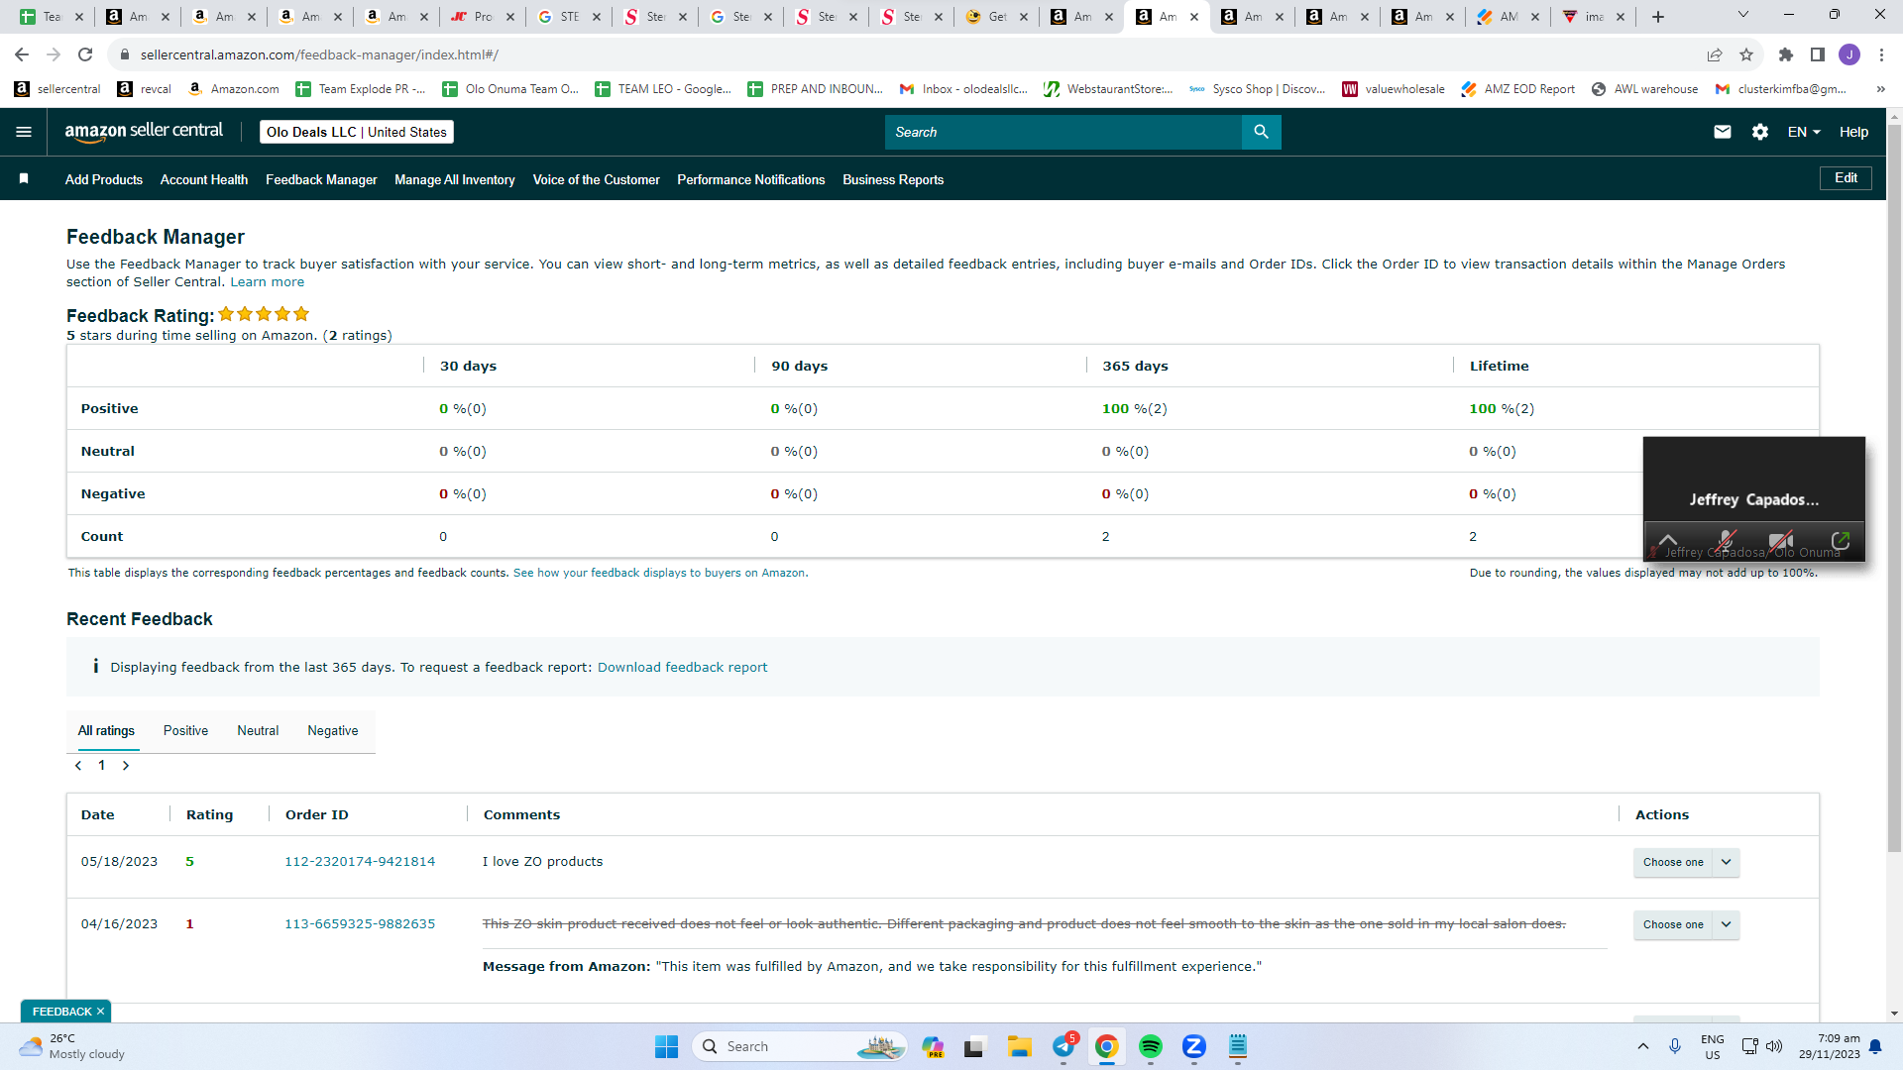
Task: Go to next feedback page arrow
Action: pyautogui.click(x=126, y=766)
